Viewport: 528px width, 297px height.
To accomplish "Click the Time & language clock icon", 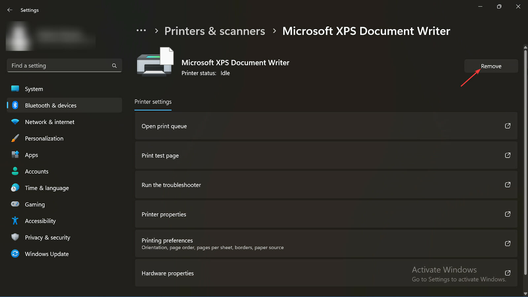I will click(x=15, y=188).
